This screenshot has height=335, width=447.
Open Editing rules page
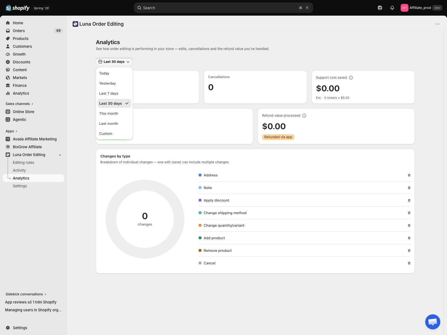pyautogui.click(x=23, y=162)
